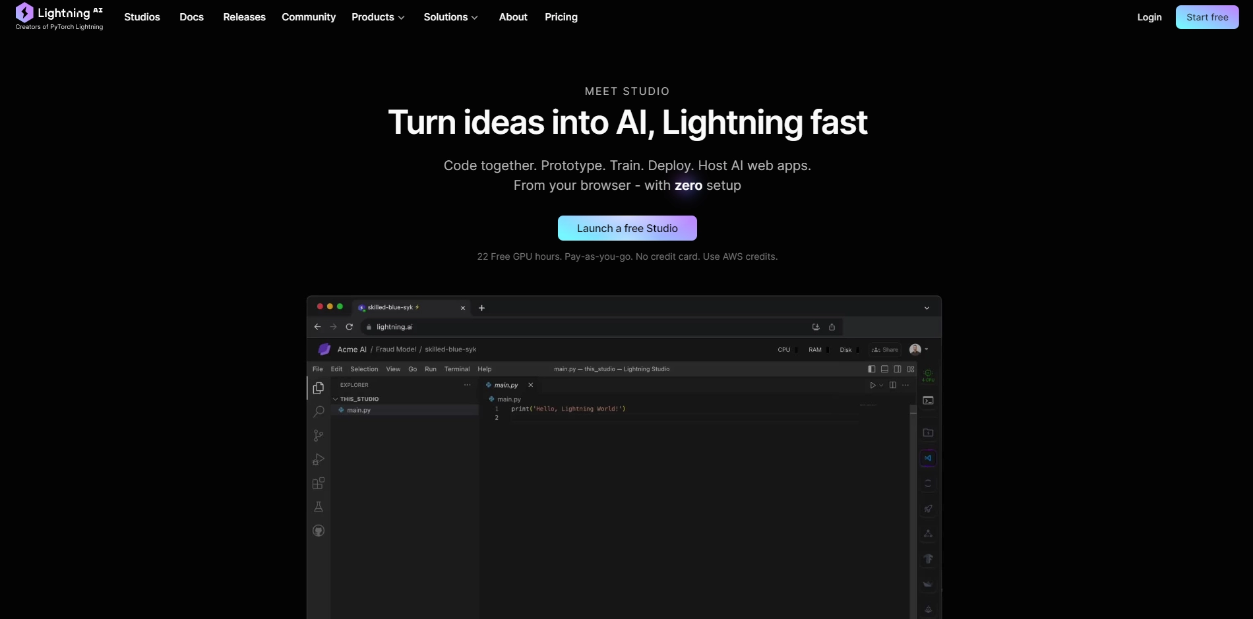Click the Run file play icon

coord(872,385)
